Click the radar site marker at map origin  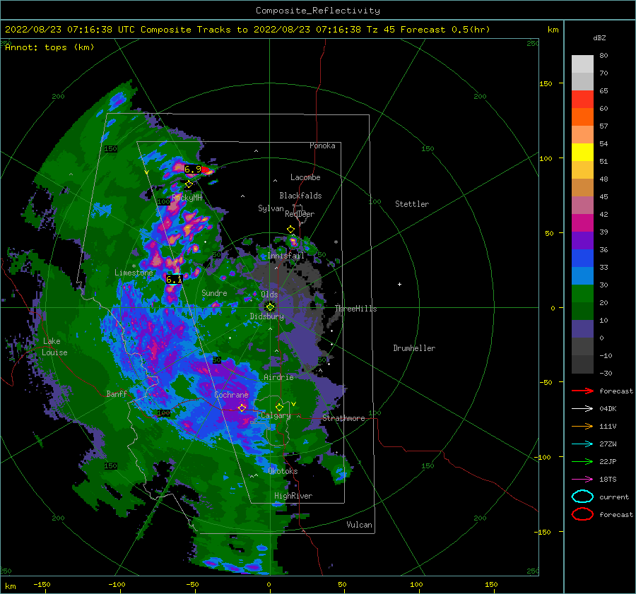click(x=270, y=307)
